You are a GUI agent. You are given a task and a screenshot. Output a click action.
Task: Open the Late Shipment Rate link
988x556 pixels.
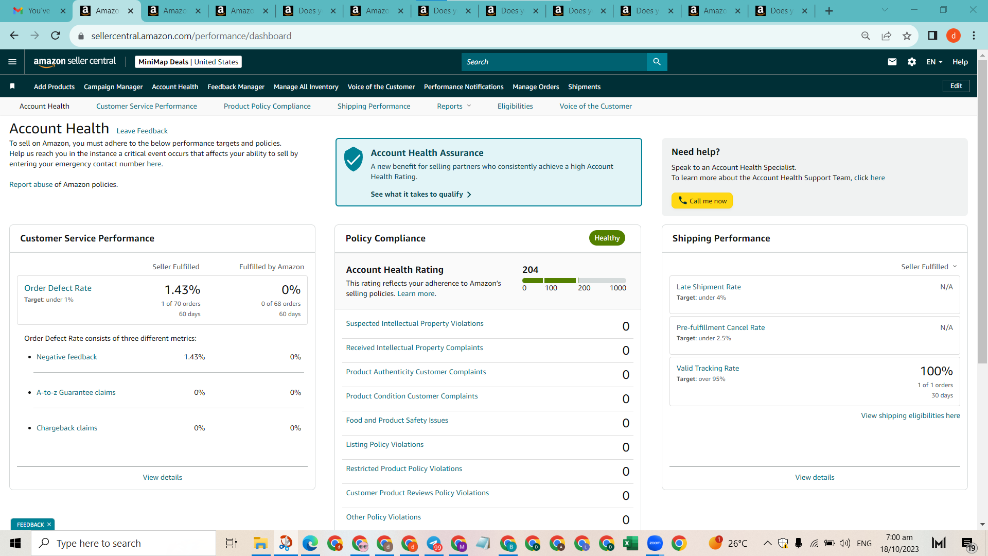709,287
